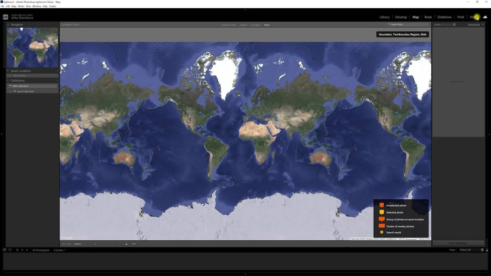Click the lock markers icon in map toolbar
Image resolution: width=491 pixels, height=276 pixels.
[x=126, y=244]
